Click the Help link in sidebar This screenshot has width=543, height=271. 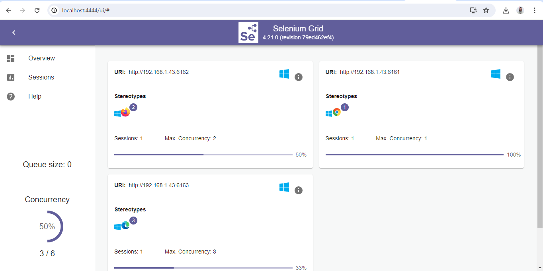click(x=35, y=96)
